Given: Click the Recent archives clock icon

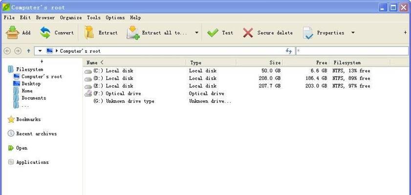Looking at the screenshot, I should (x=11, y=134).
